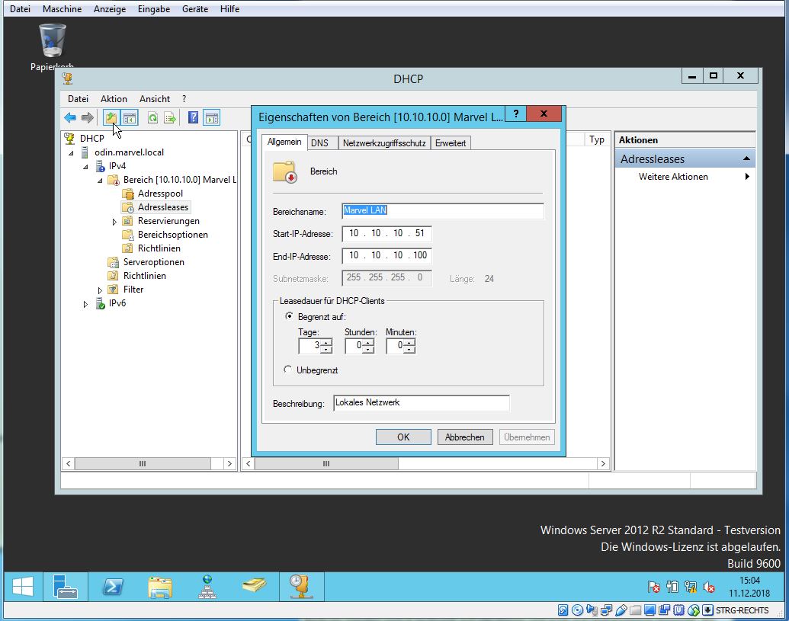789x621 pixels.
Task: Click the End-IP-Adresse field
Action: tap(386, 255)
